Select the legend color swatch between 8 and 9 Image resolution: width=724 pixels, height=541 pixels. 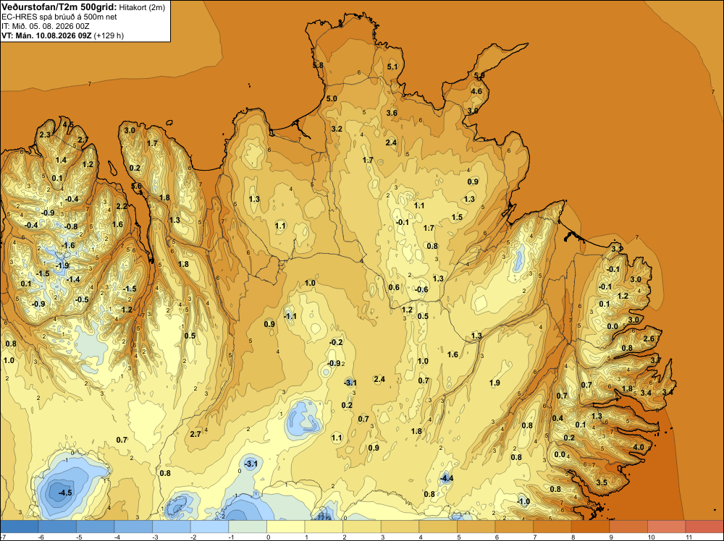tap(590, 527)
